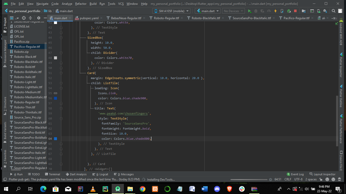Open the Event Log

click(x=295, y=174)
